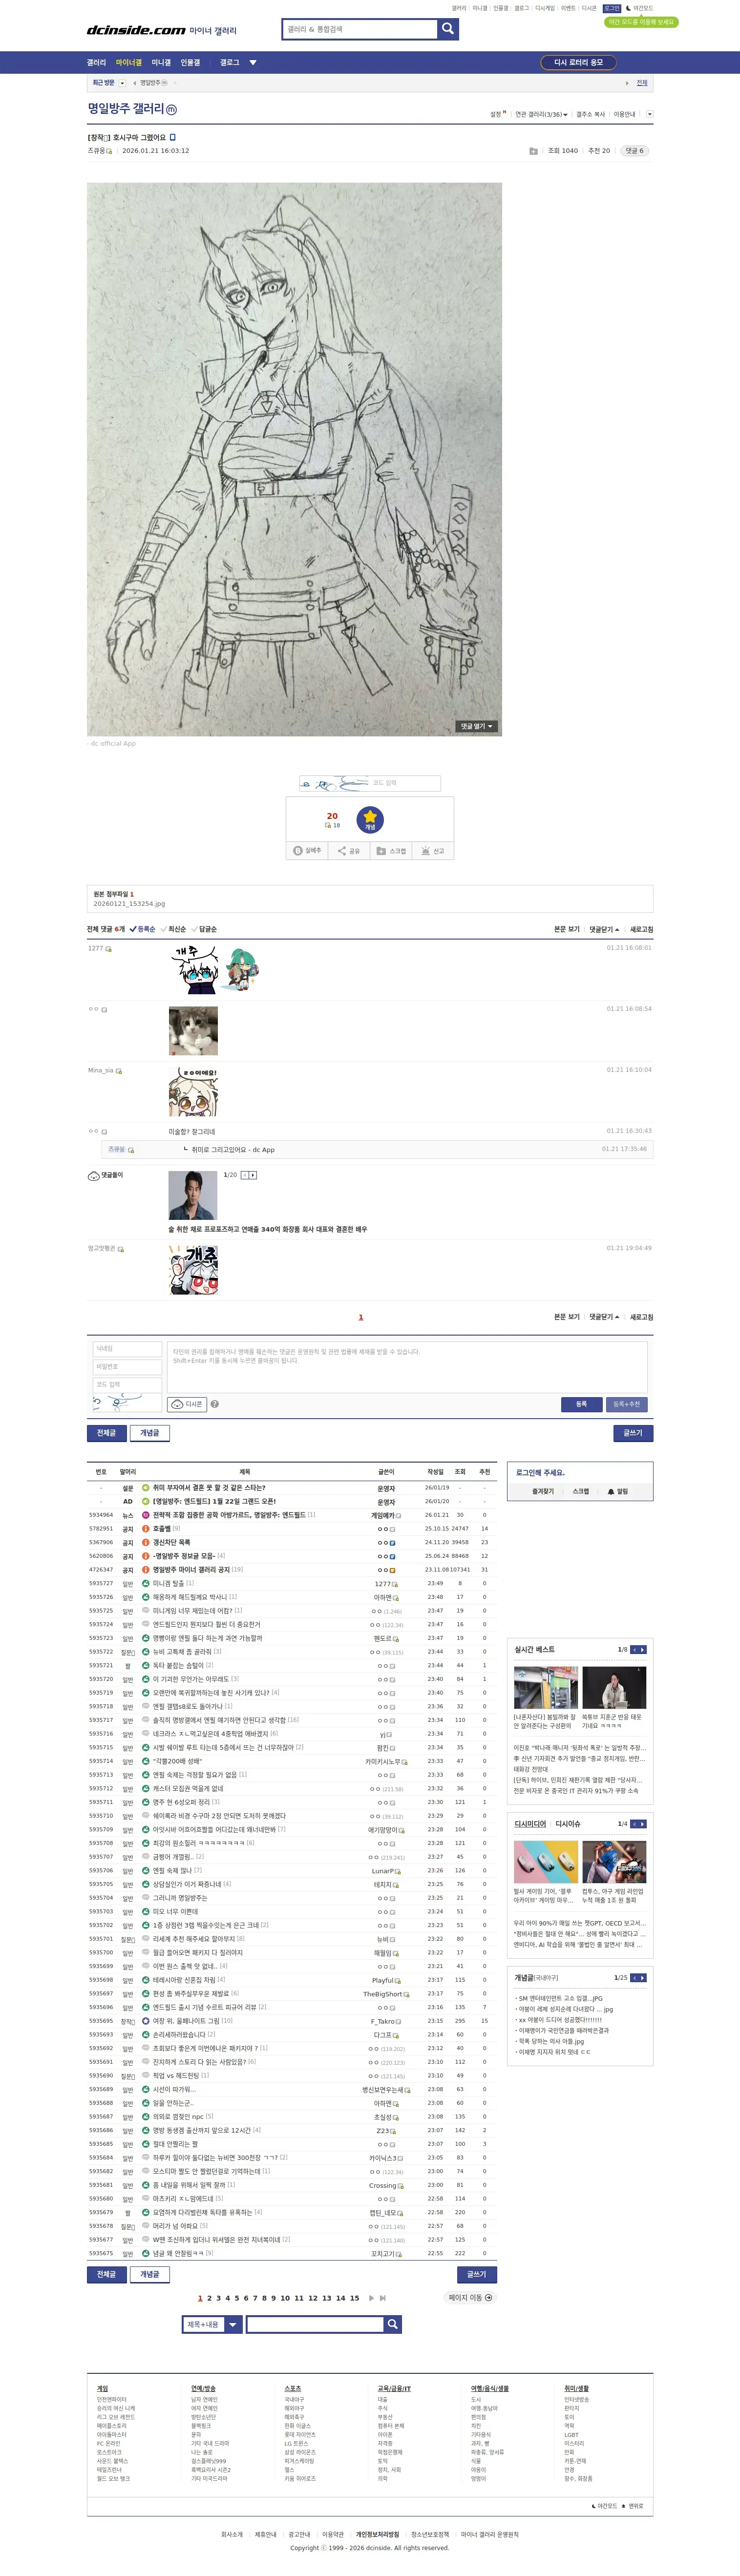Open the 연관 갤러리(3/36) dropdown

coord(541,114)
